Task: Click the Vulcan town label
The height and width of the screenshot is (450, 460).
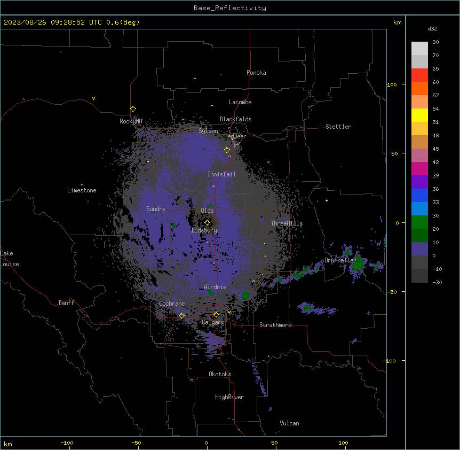Action: (289, 423)
